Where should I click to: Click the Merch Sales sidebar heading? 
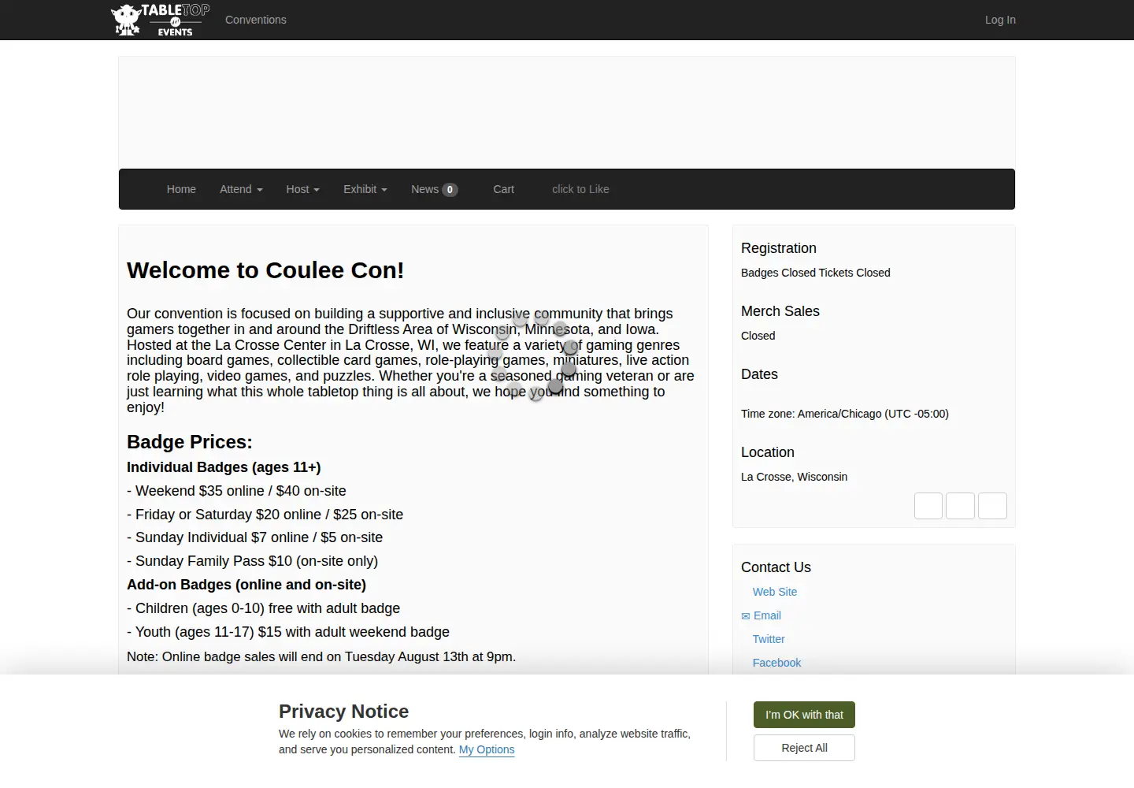780,311
